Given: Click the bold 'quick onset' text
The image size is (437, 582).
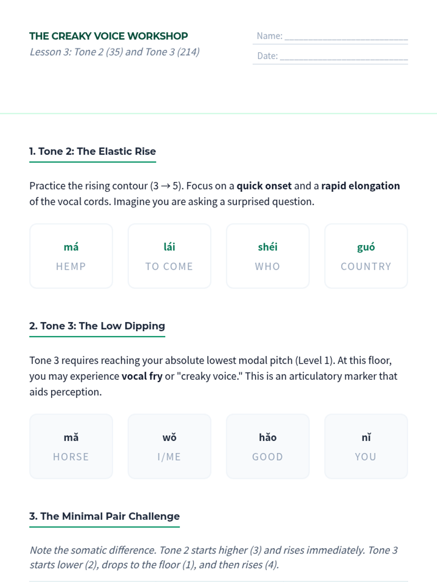Looking at the screenshot, I should point(264,186).
